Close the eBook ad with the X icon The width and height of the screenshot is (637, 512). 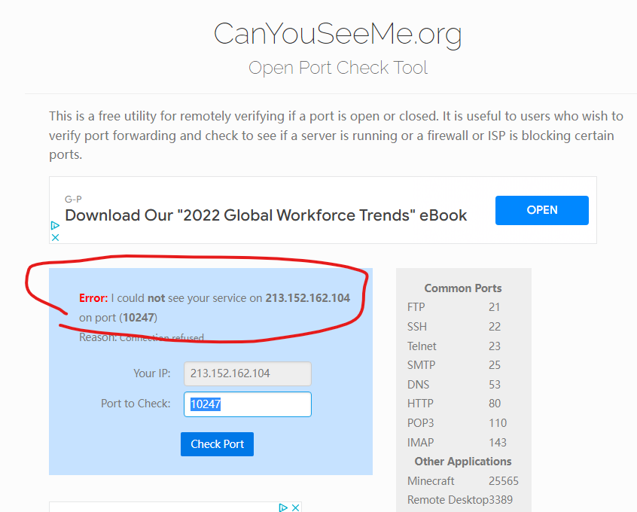pyautogui.click(x=55, y=236)
